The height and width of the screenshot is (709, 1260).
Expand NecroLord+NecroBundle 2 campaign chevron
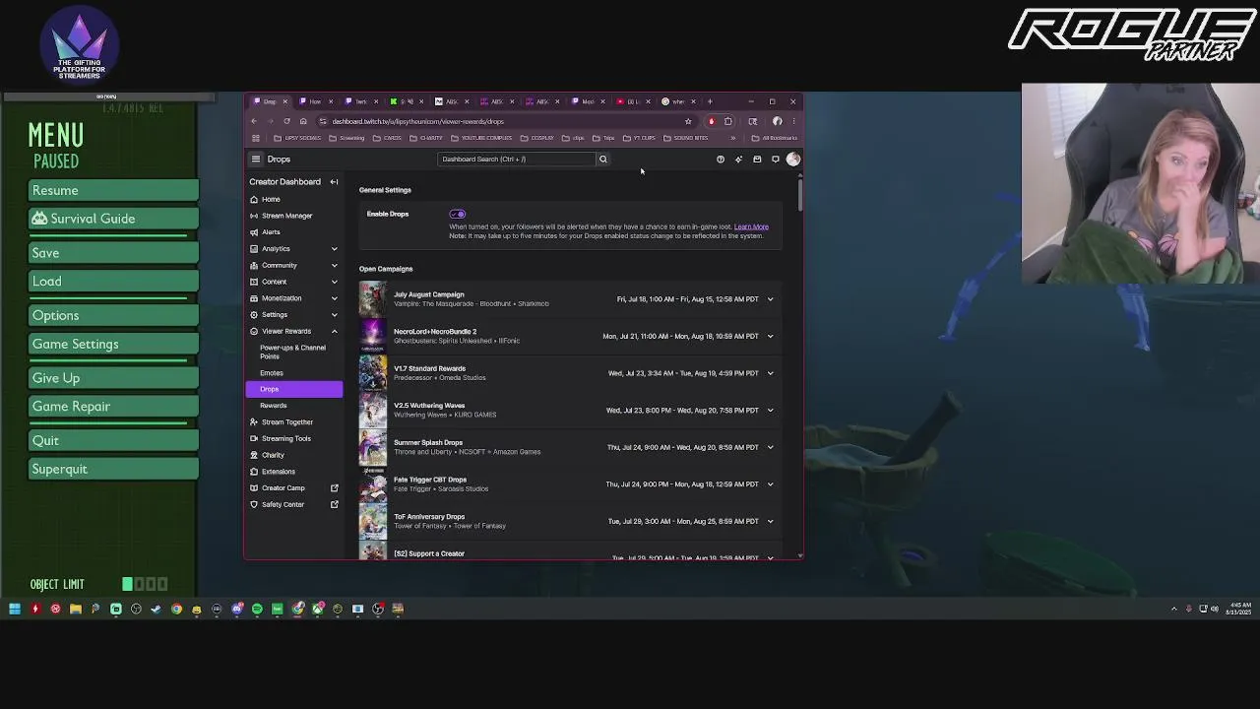(x=770, y=337)
